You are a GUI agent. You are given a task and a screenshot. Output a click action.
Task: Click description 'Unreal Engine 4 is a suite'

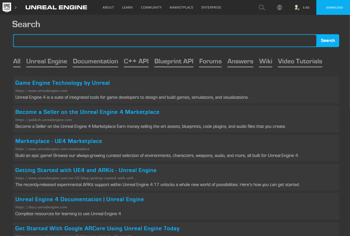tap(132, 97)
